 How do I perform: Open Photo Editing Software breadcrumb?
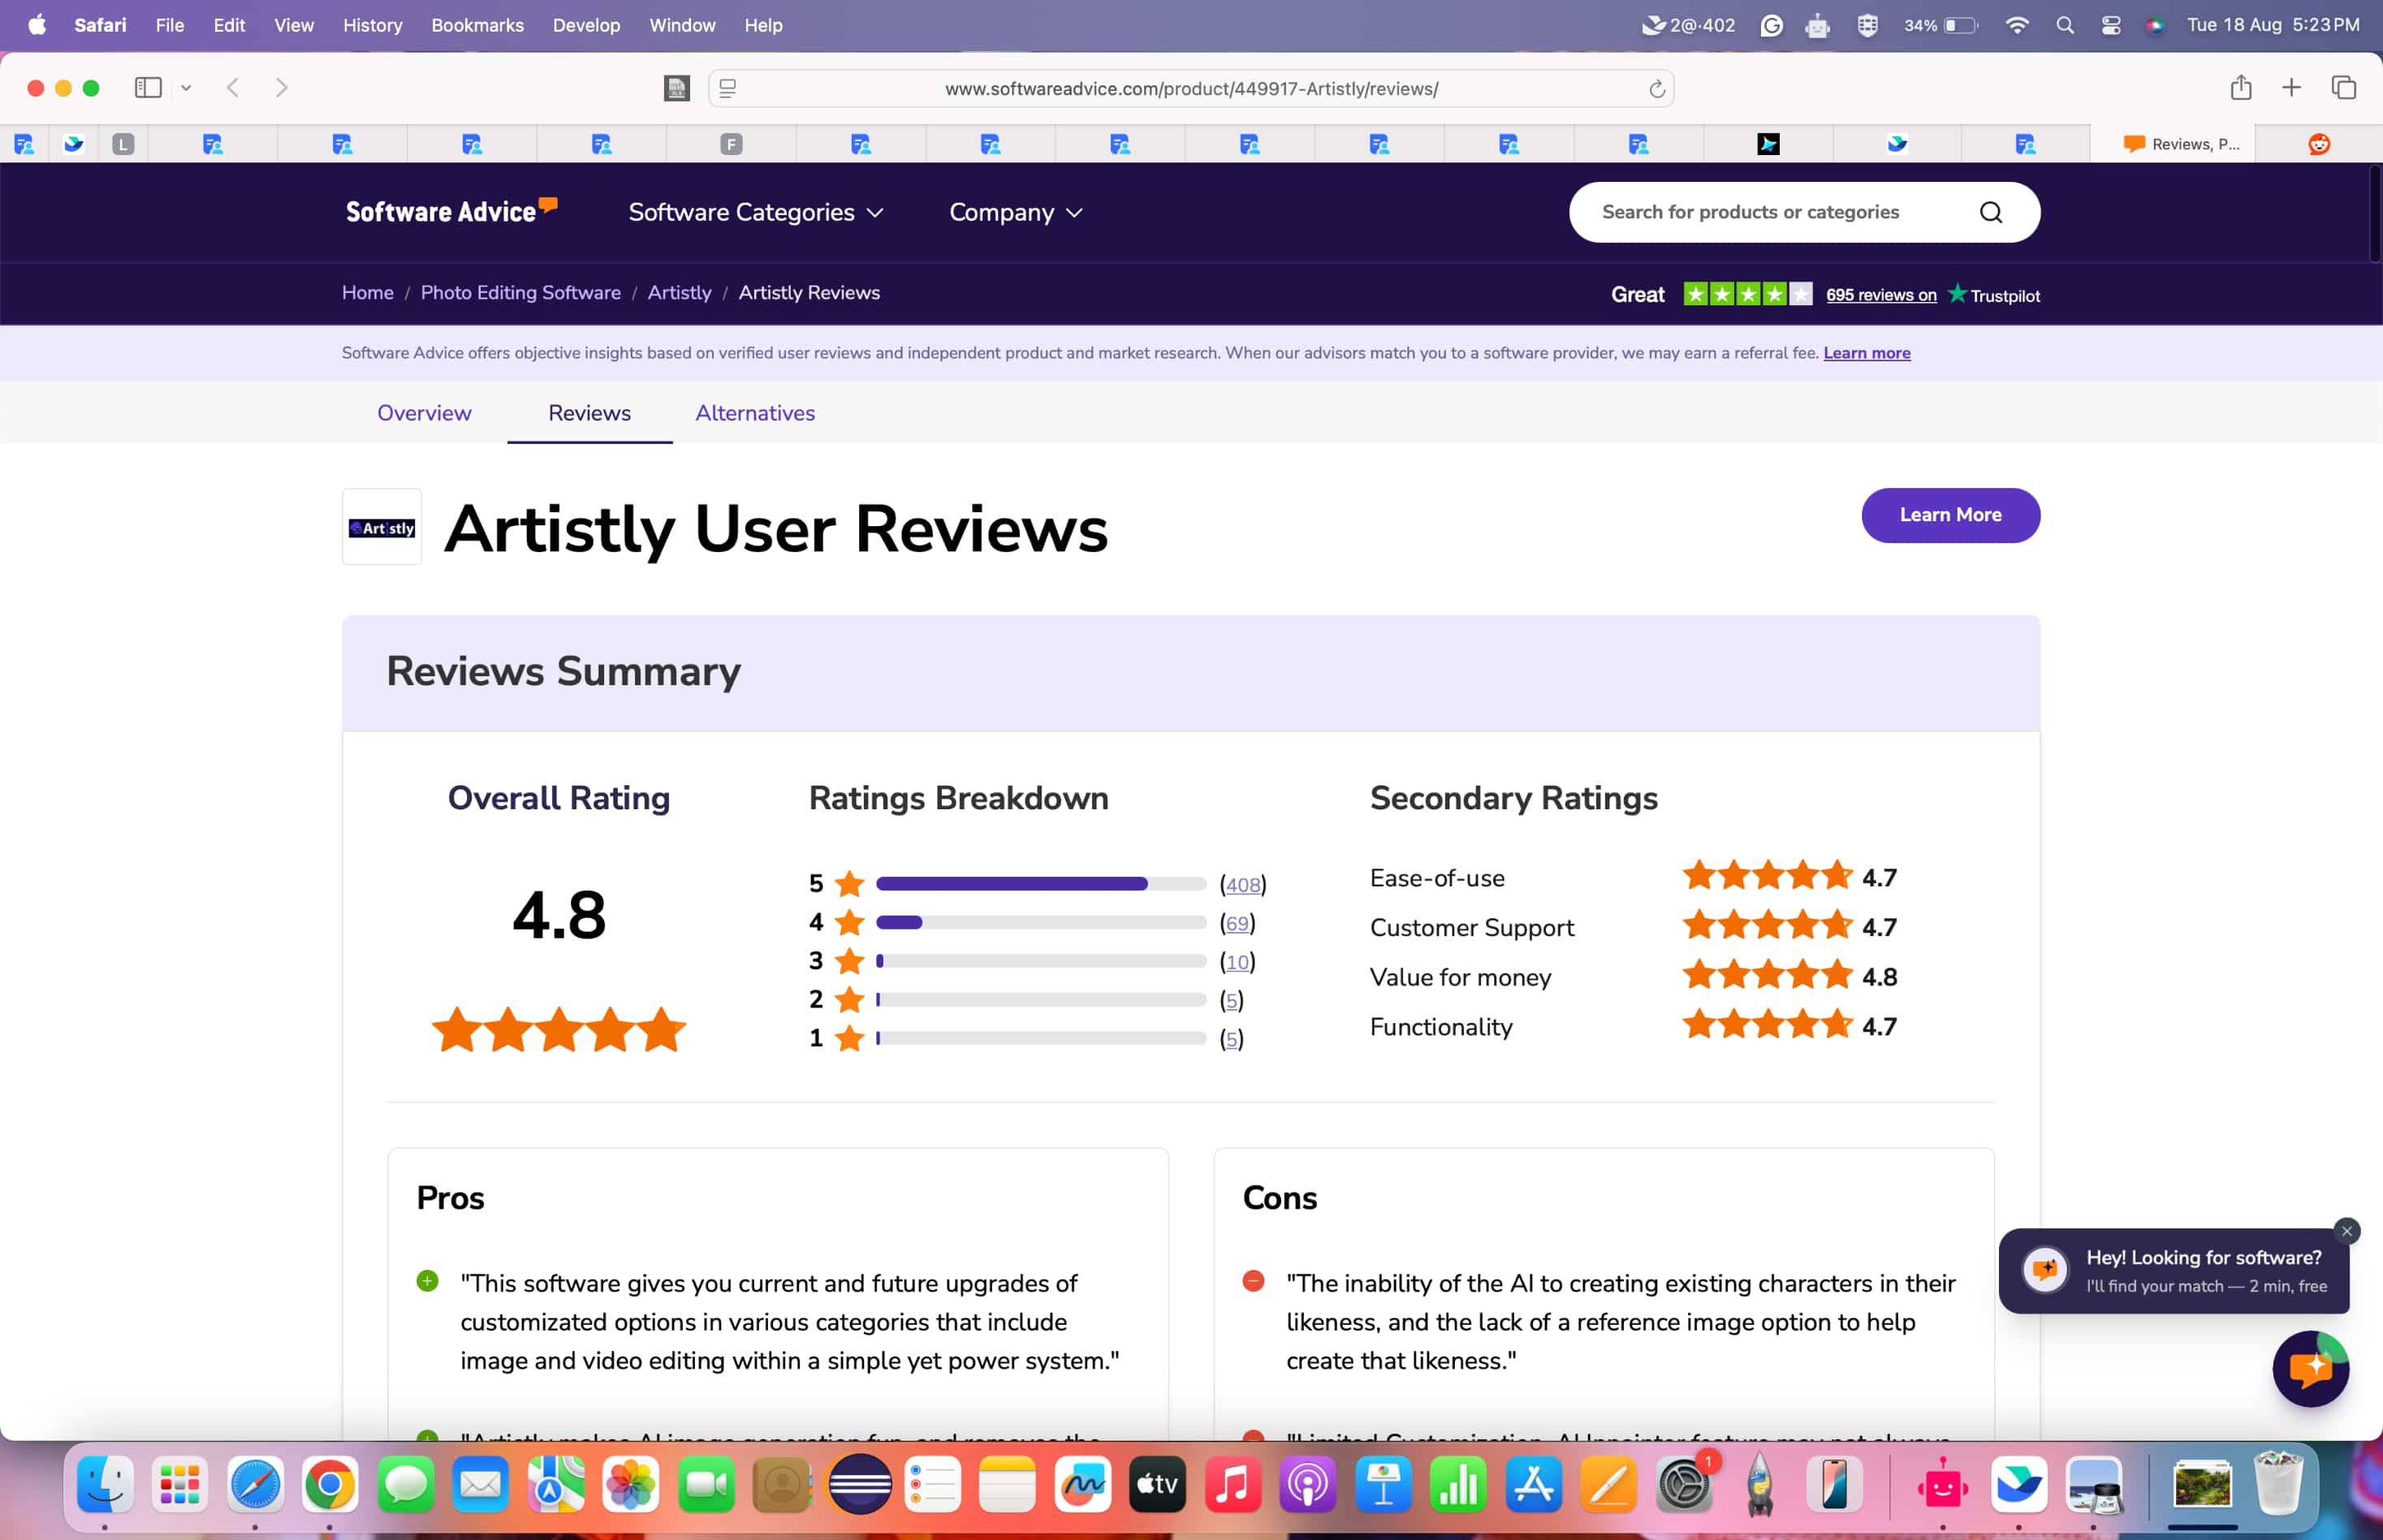520,293
